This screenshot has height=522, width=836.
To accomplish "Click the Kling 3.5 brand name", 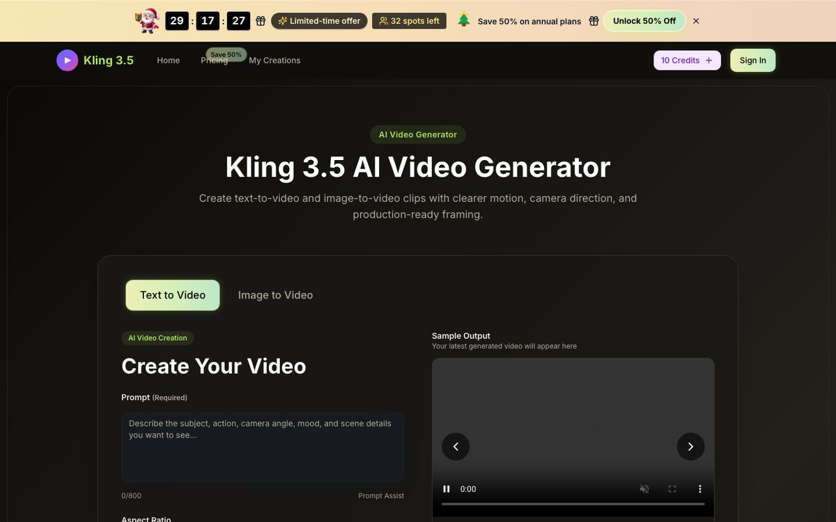I will coord(109,61).
